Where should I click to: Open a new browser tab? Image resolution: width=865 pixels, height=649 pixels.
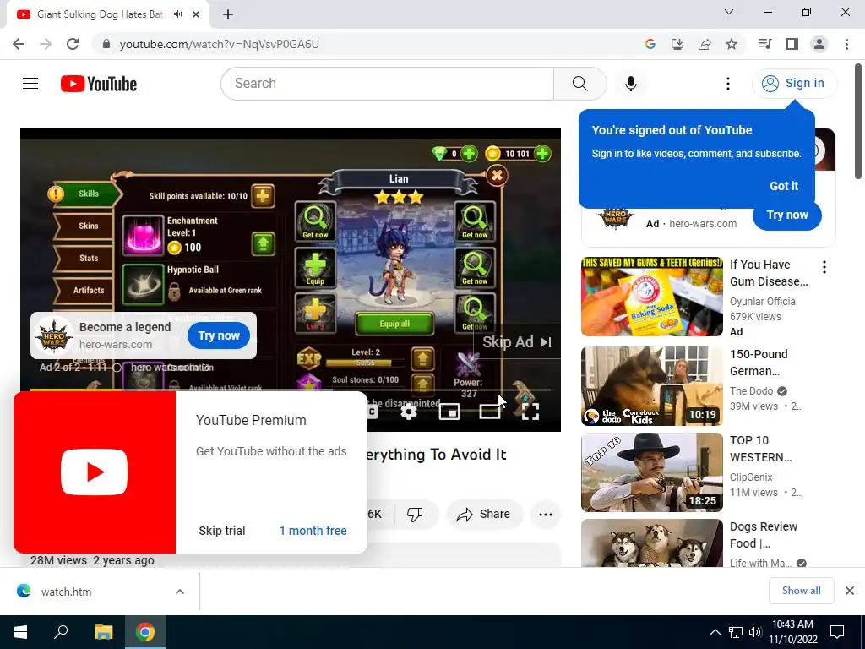[228, 14]
